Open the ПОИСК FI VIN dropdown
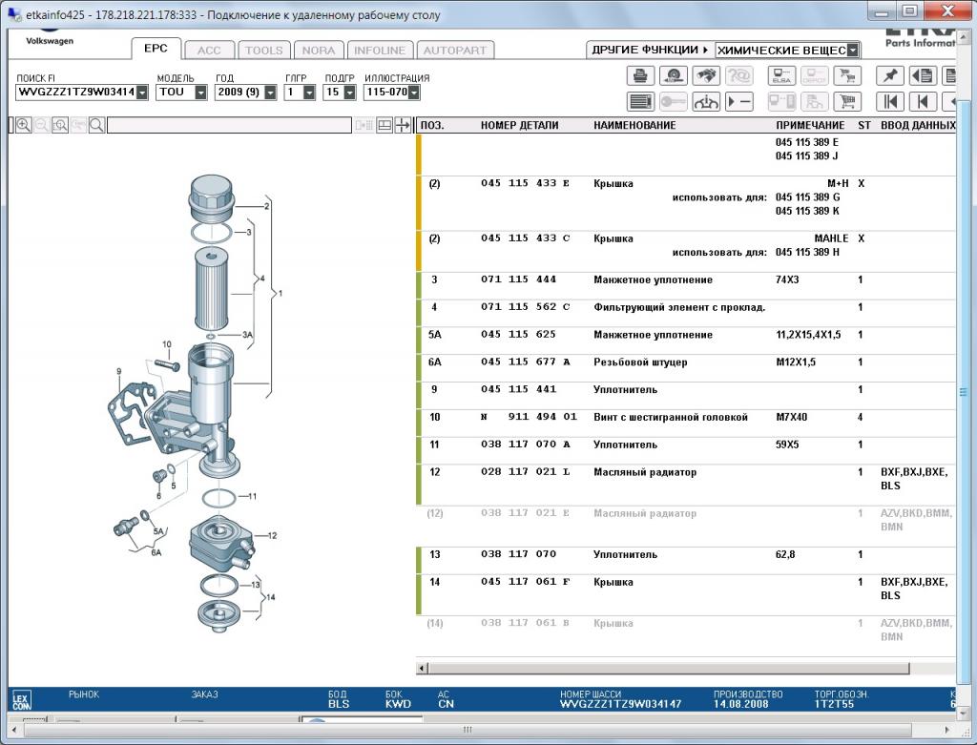 point(142,93)
